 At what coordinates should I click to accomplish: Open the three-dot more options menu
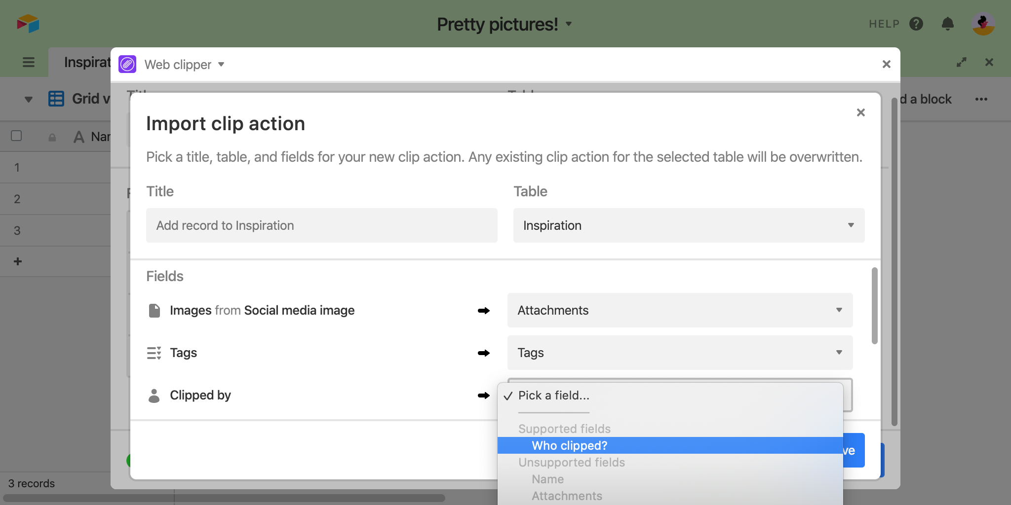tap(981, 99)
